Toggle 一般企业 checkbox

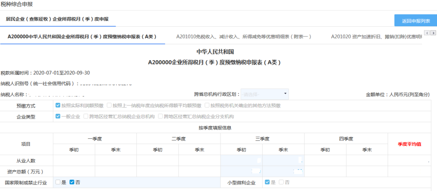(58, 116)
